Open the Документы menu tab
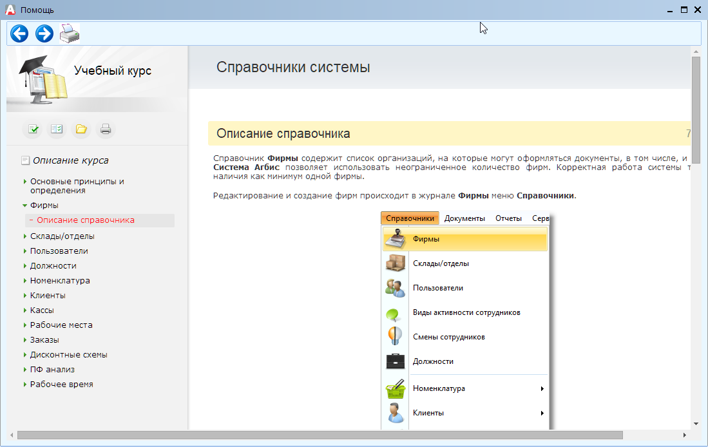This screenshot has width=708, height=447. point(464,218)
